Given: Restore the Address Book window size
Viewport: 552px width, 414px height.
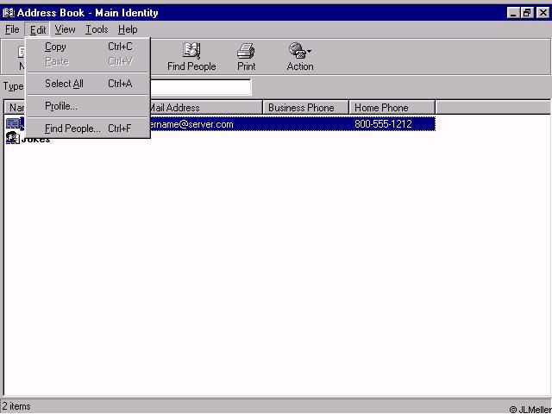Looking at the screenshot, I should click(x=527, y=13).
